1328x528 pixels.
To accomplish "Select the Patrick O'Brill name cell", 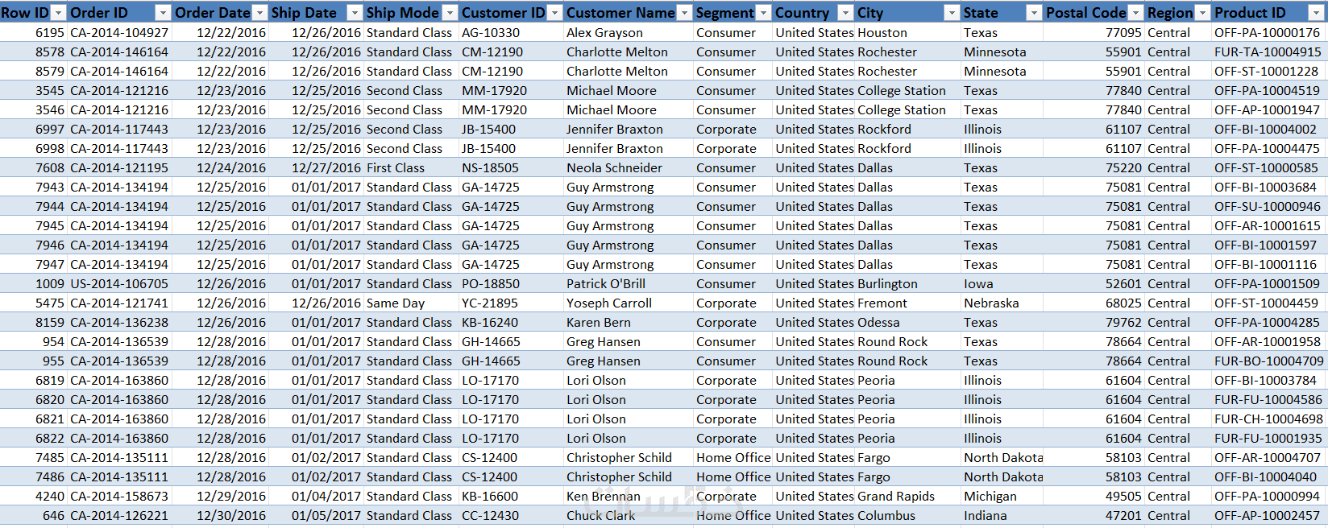I will tap(606, 284).
